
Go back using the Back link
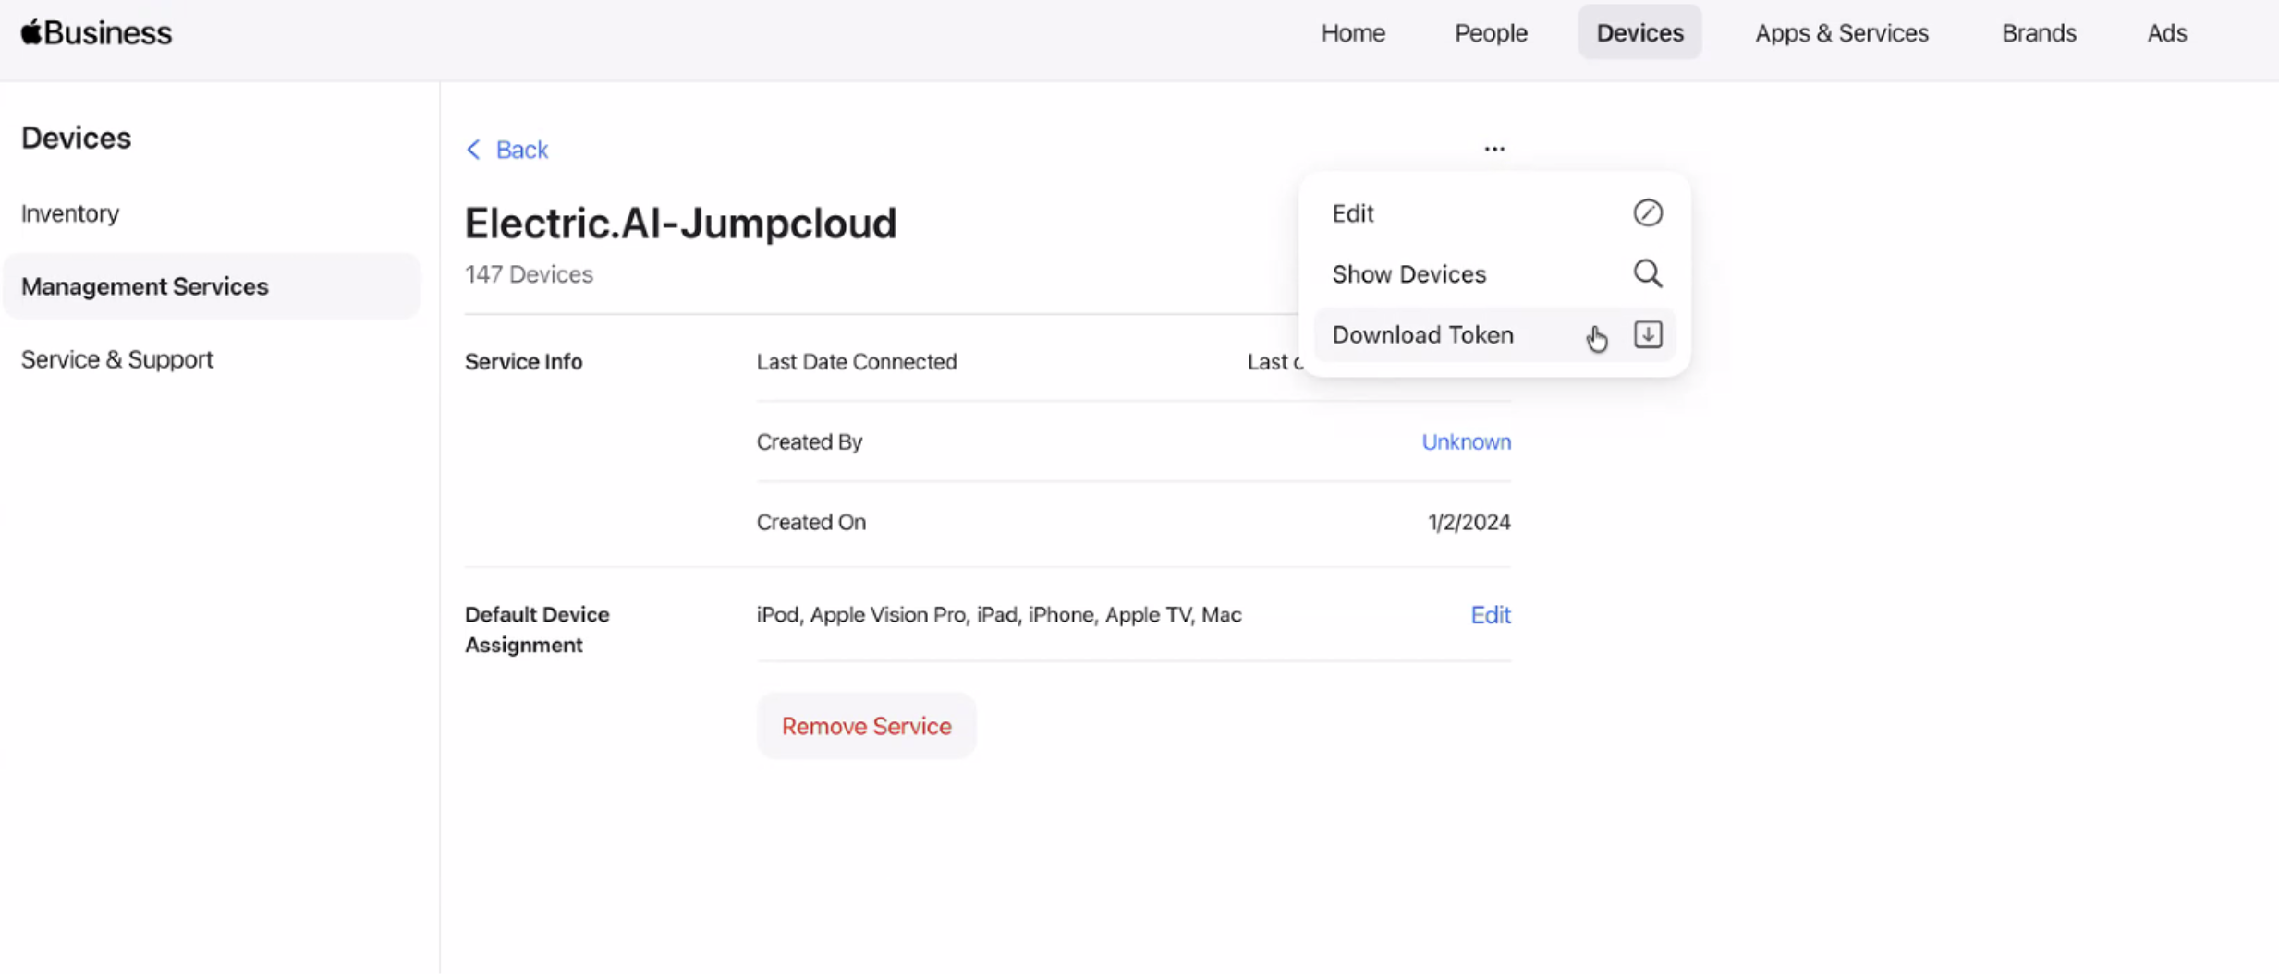[x=521, y=150]
